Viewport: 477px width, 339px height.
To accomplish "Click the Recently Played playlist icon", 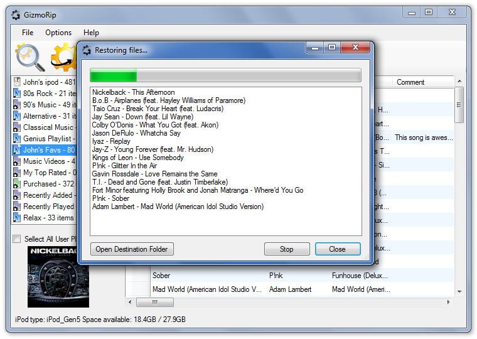I will (x=17, y=207).
